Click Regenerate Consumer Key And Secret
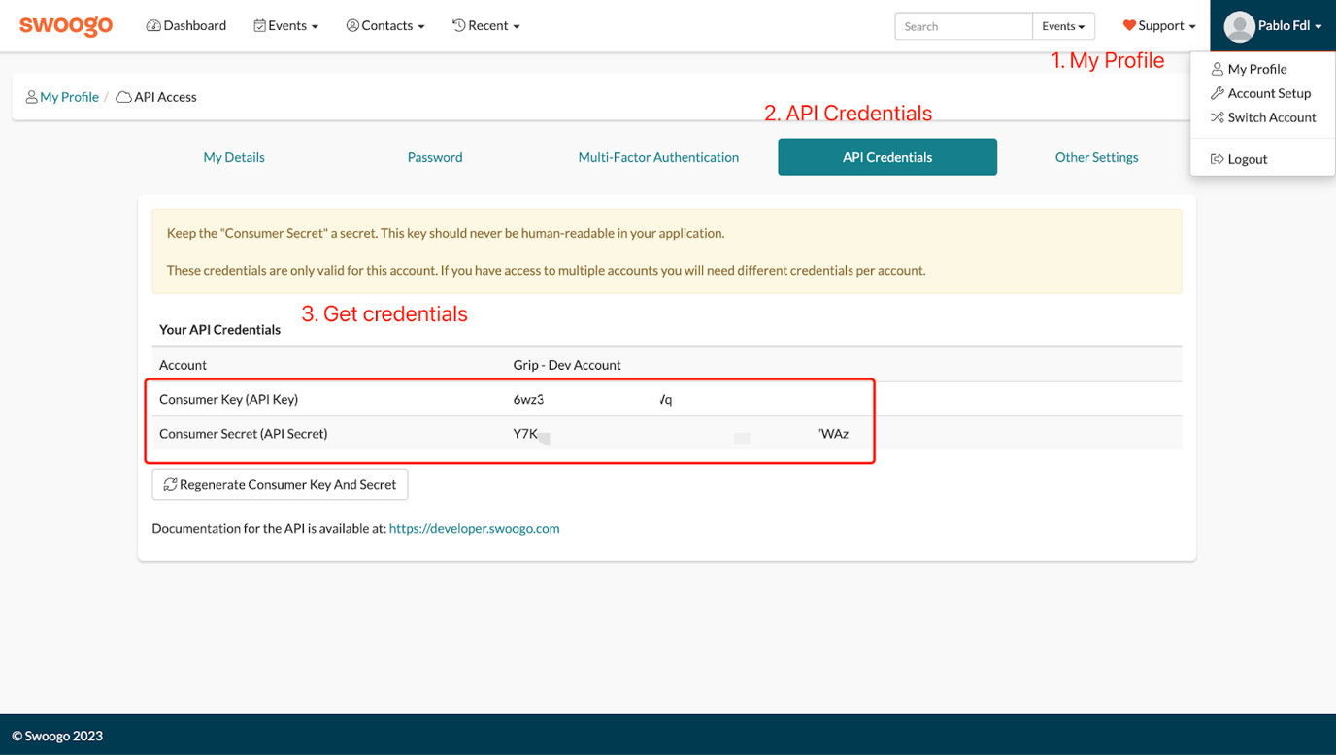Viewport: 1336px width, 755px height. pyautogui.click(x=280, y=483)
